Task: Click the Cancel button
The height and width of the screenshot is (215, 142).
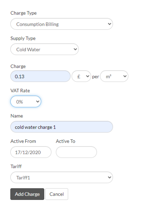Action: 57,194
